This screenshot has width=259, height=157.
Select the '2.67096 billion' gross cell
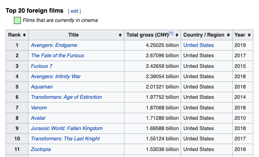tap(153, 56)
